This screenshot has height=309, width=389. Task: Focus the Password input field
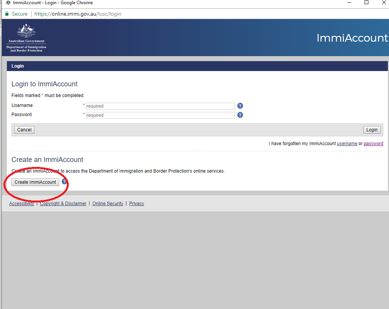[160, 115]
